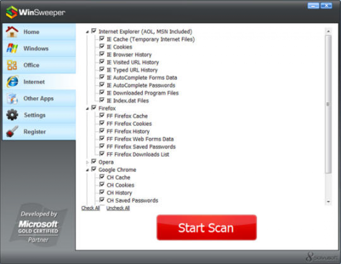The image size is (341, 264).
Task: Go to Other Apps section
Action: 39,99
